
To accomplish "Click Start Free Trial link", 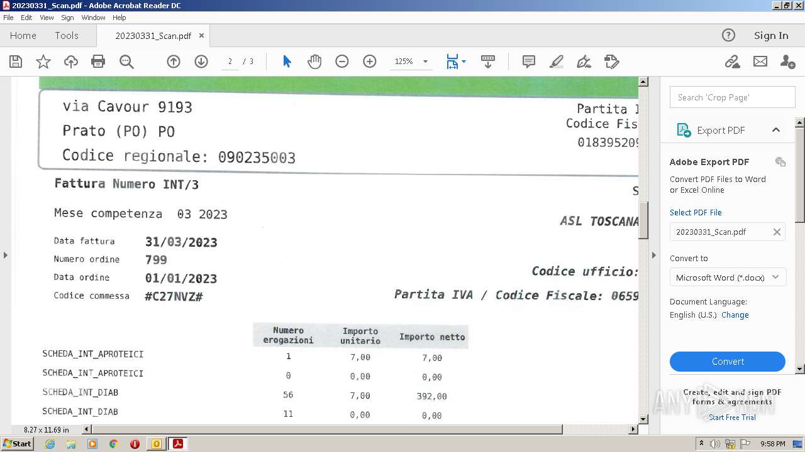I will click(x=732, y=417).
